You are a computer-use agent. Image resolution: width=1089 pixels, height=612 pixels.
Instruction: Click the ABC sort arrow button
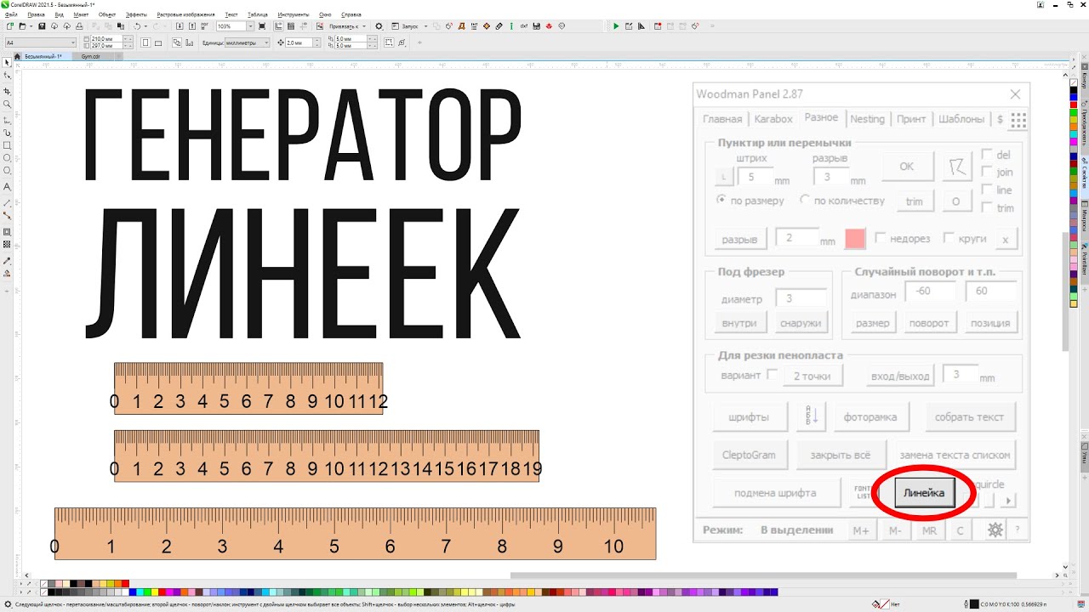click(811, 417)
